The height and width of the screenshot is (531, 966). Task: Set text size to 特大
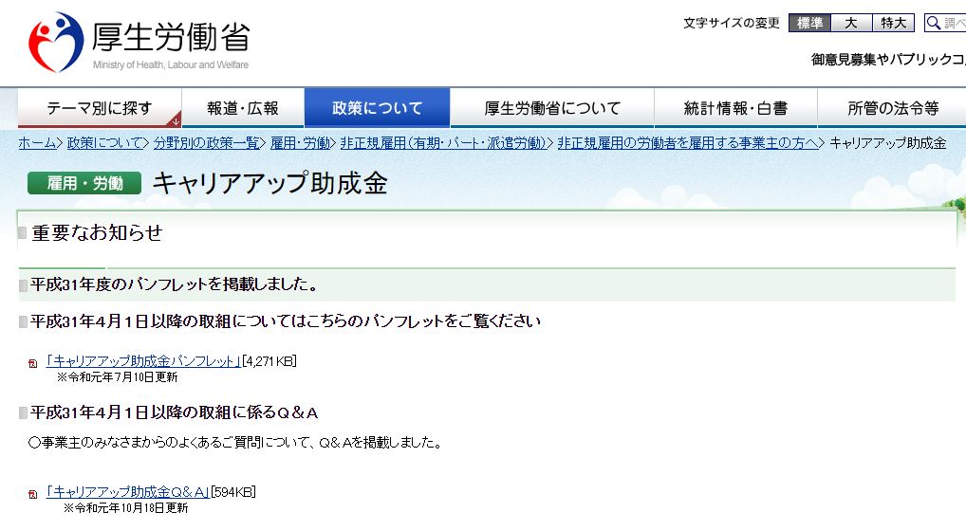point(893,24)
